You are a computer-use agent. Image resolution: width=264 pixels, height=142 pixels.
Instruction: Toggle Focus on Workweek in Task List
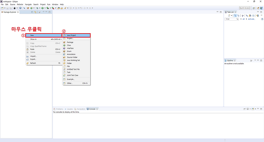coord(243,16)
